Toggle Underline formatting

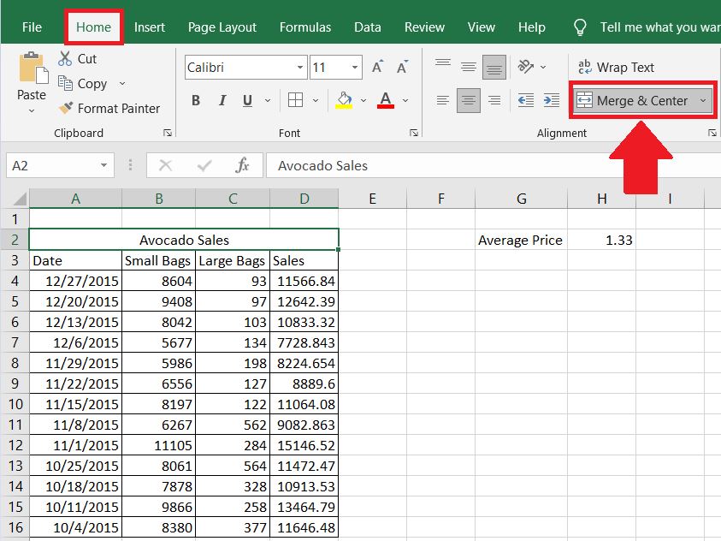point(247,100)
